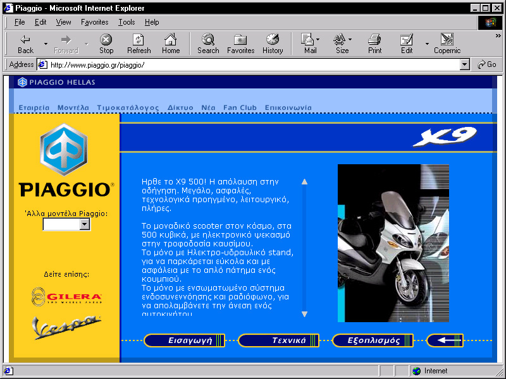Click the Windows logo throbber icon

tap(490, 23)
